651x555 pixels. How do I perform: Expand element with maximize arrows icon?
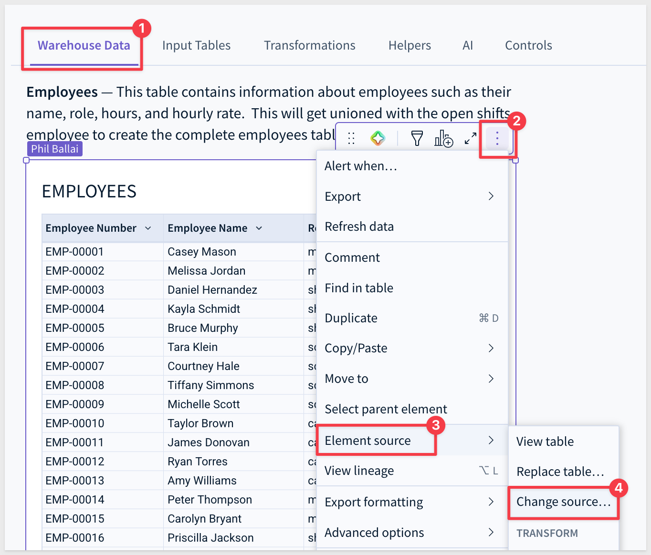coord(471,138)
